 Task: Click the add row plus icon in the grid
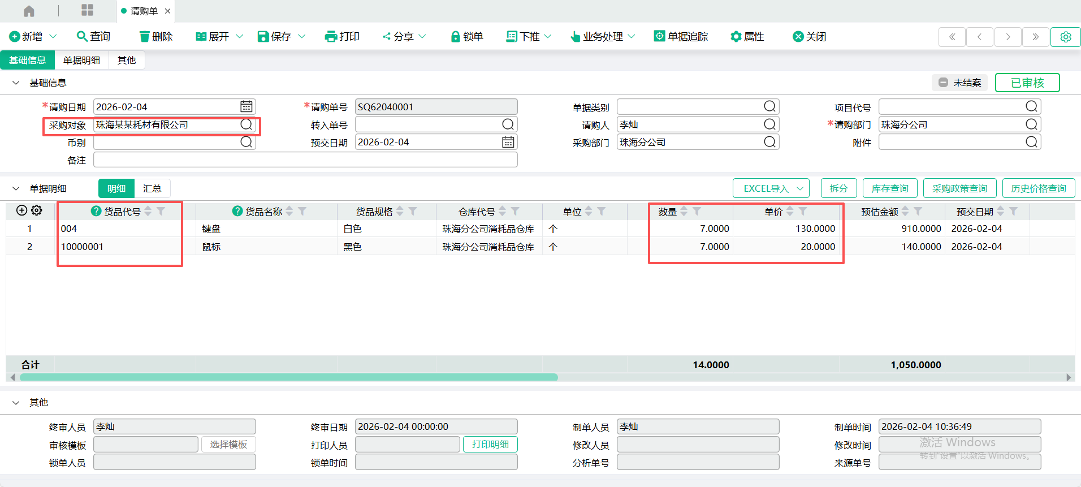point(21,210)
